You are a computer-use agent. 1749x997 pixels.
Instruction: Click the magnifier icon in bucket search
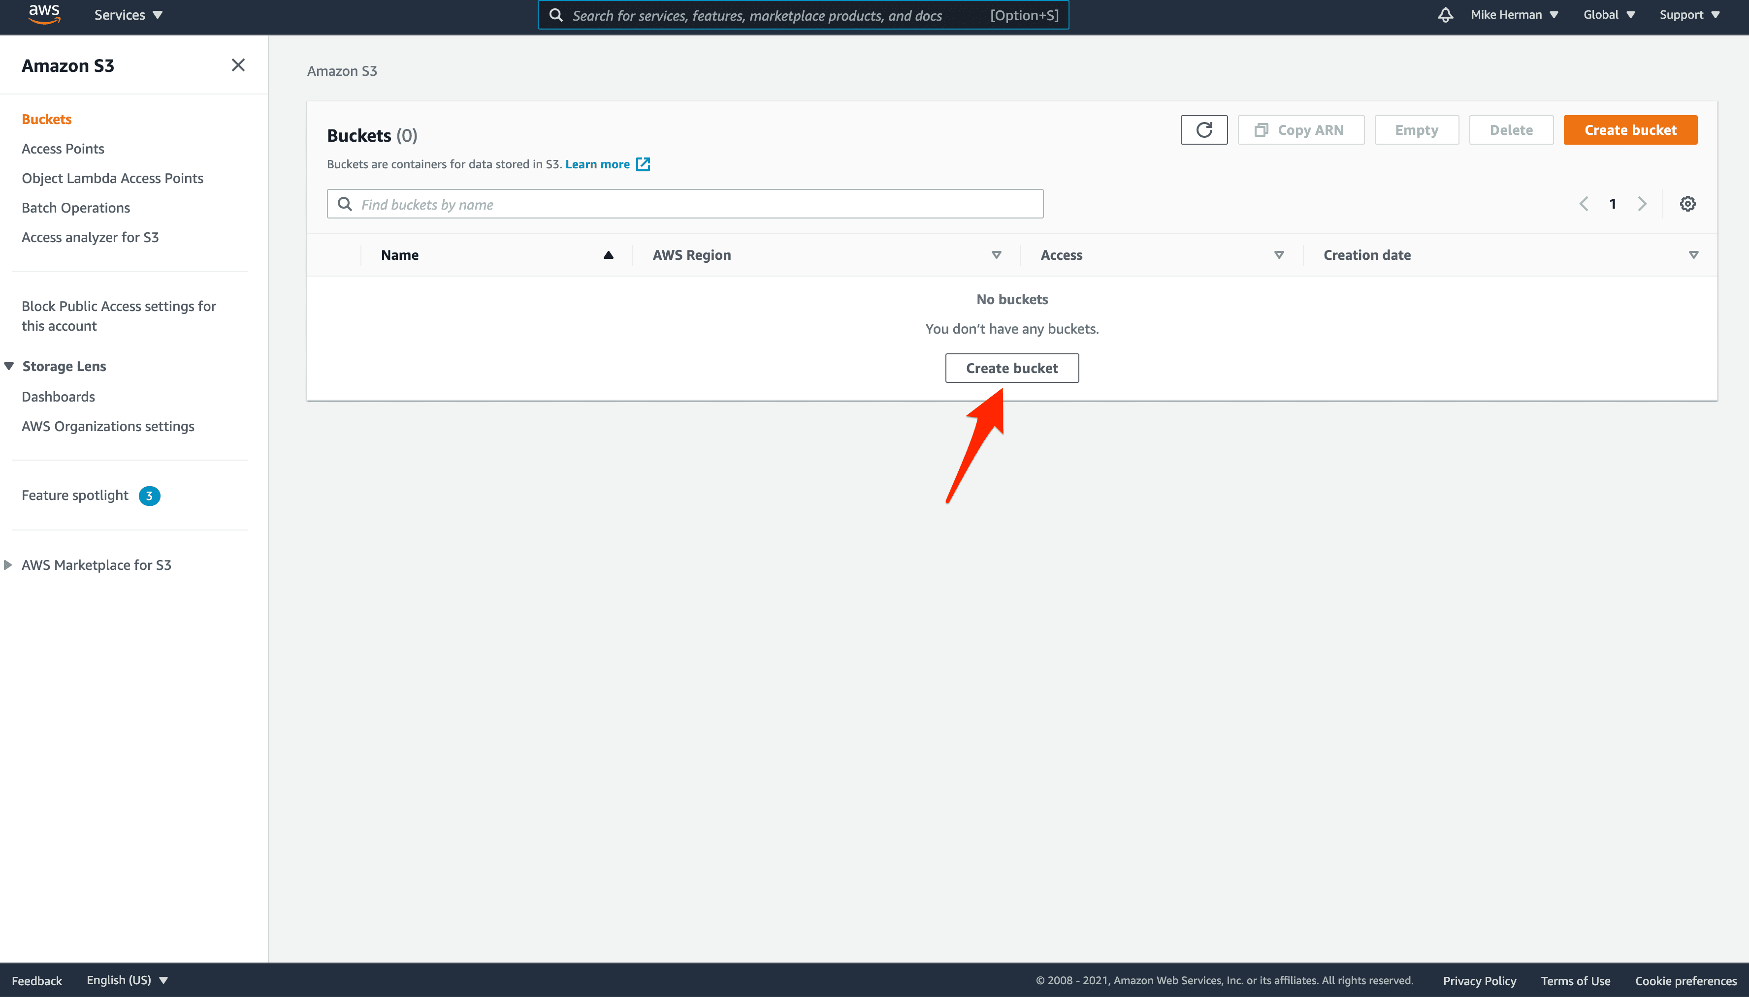point(345,204)
